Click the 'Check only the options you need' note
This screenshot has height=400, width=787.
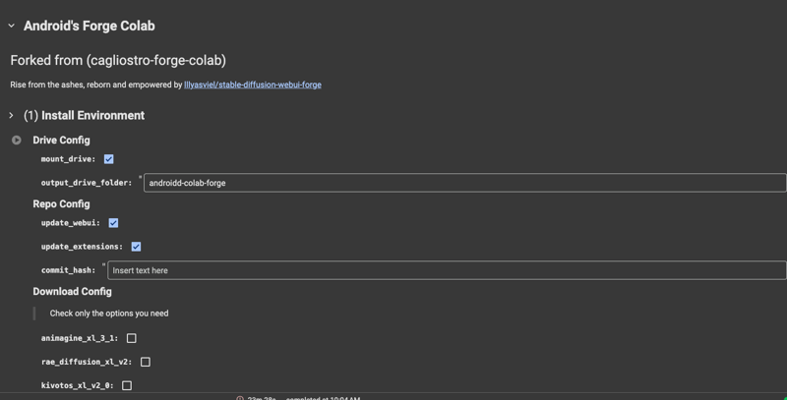pyautogui.click(x=109, y=314)
